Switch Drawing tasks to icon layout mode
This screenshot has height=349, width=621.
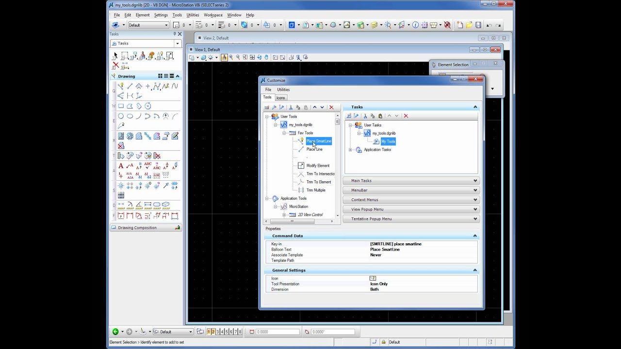pyautogui.click(x=160, y=76)
